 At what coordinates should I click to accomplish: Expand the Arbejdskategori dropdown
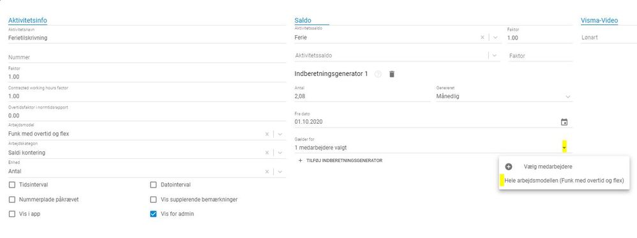click(x=280, y=152)
